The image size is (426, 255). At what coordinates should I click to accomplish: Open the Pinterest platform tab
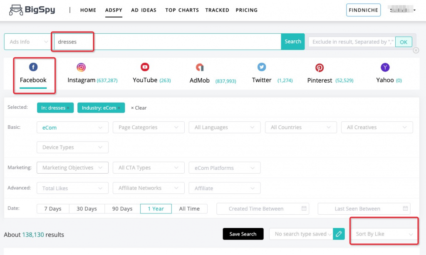click(330, 74)
